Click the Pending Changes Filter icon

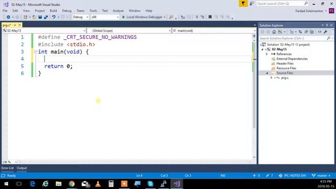pyautogui.click(x=291, y=31)
